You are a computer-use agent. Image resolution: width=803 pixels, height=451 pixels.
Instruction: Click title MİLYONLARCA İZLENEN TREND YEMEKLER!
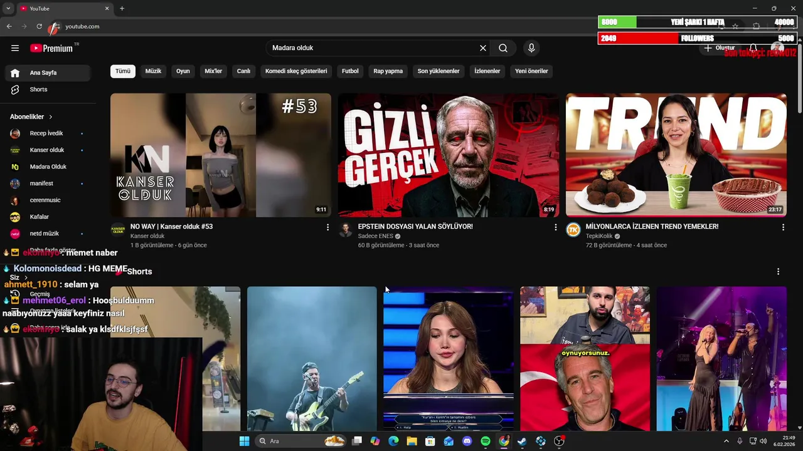pyautogui.click(x=652, y=227)
